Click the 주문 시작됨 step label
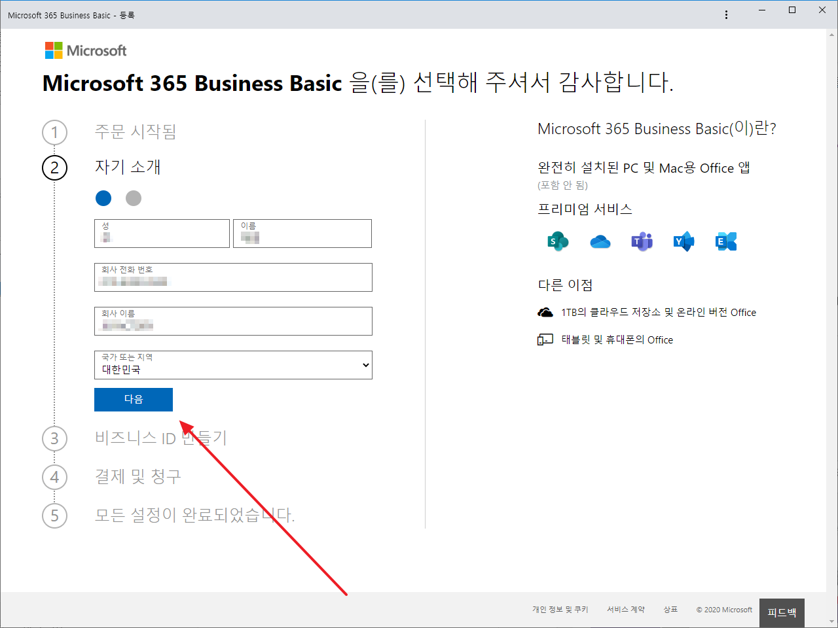This screenshot has height=628, width=838. click(x=136, y=132)
